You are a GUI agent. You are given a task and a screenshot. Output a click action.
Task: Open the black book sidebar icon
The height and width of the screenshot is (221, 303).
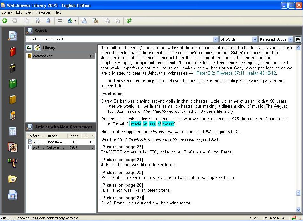pyautogui.click(x=12, y=68)
